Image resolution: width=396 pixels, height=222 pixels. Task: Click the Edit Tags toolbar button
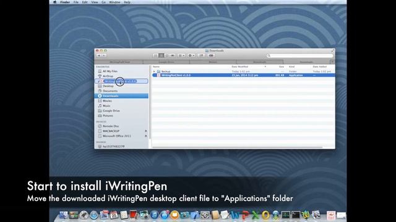(x=211, y=55)
